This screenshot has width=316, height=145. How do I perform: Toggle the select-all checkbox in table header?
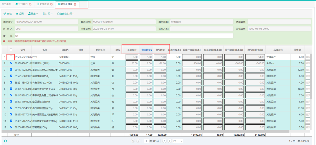point(11,50)
